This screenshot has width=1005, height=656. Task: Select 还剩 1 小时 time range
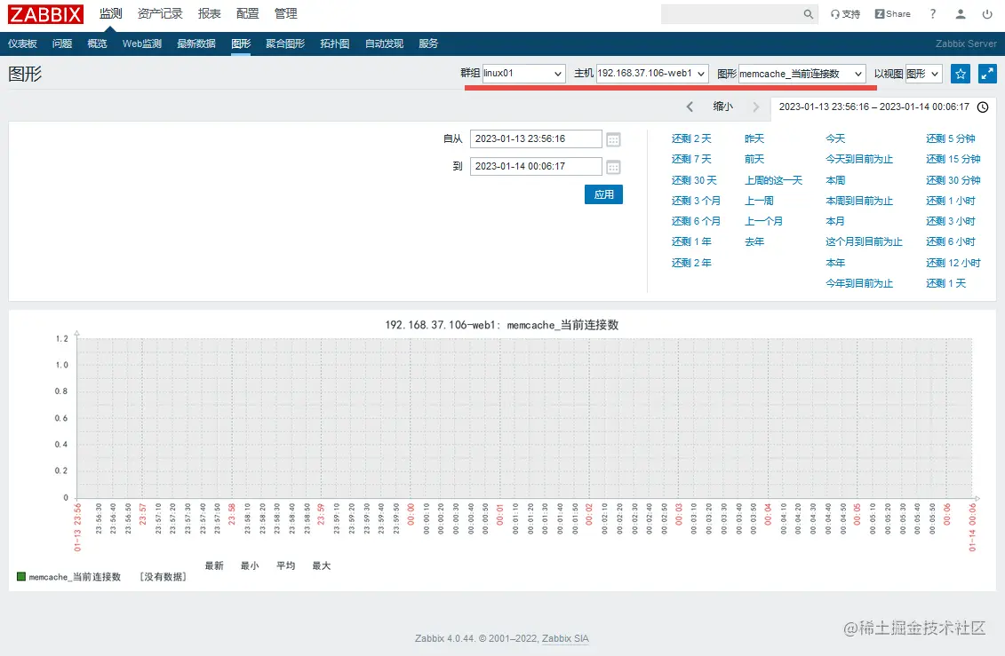point(951,201)
